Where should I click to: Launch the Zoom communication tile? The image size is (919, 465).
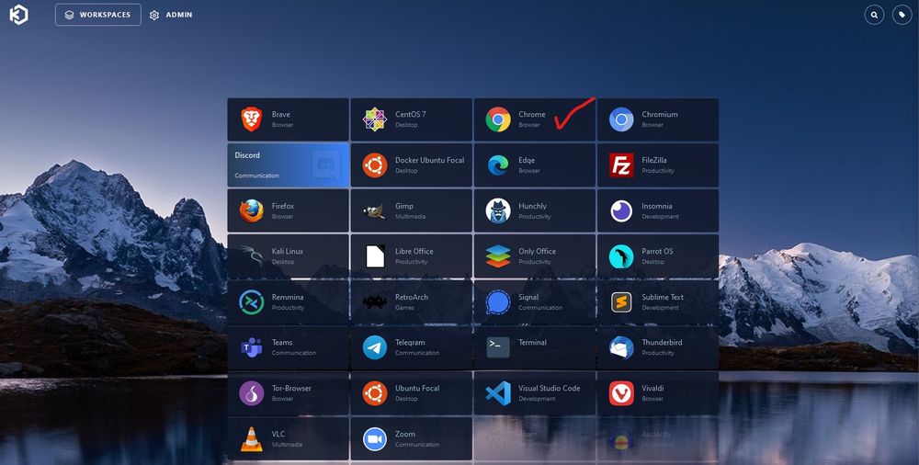(x=411, y=439)
